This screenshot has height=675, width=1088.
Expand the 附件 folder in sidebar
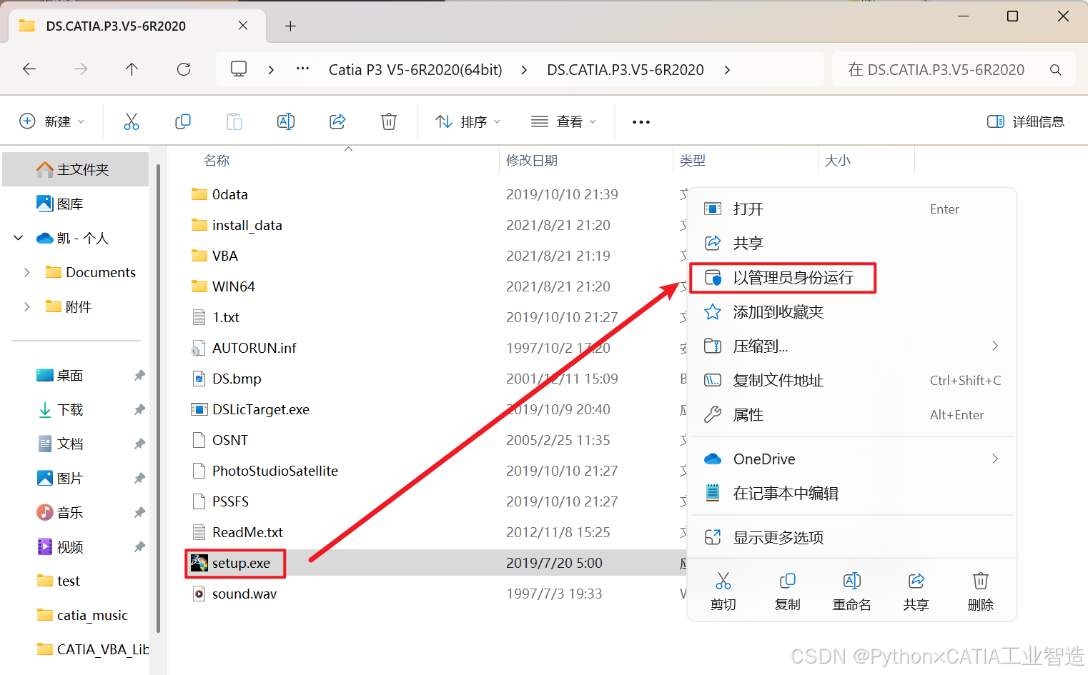(27, 306)
